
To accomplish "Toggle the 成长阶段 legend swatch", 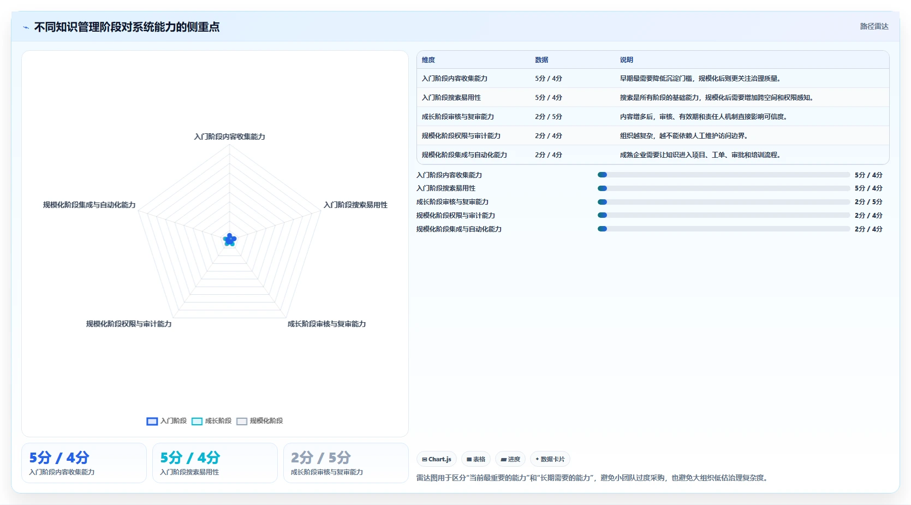I will (x=197, y=421).
